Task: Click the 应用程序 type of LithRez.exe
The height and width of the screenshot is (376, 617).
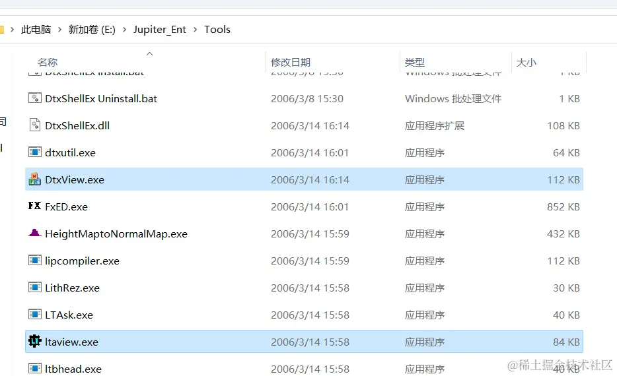Action: (425, 288)
